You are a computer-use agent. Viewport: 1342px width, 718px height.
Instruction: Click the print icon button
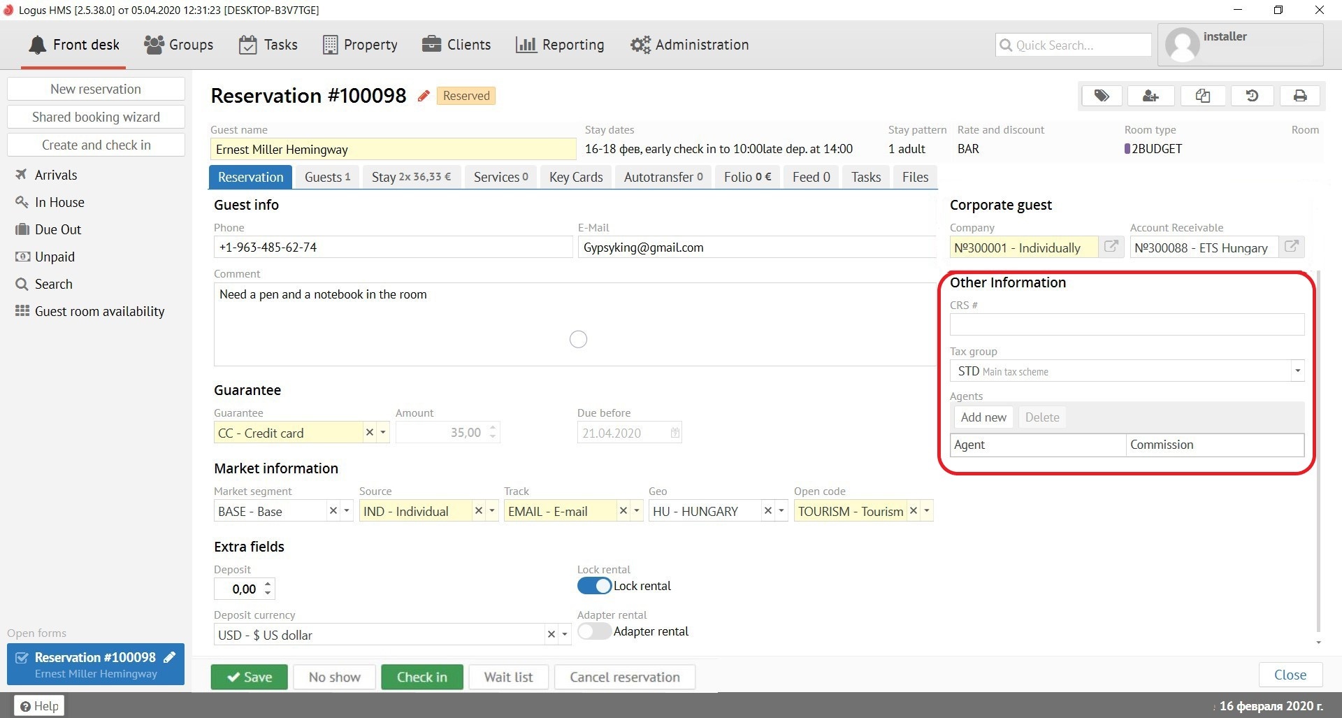[x=1300, y=96]
